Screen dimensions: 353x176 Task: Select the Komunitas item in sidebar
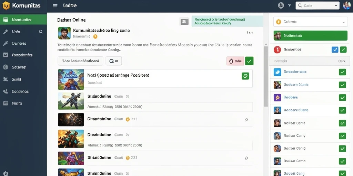tap(23, 20)
